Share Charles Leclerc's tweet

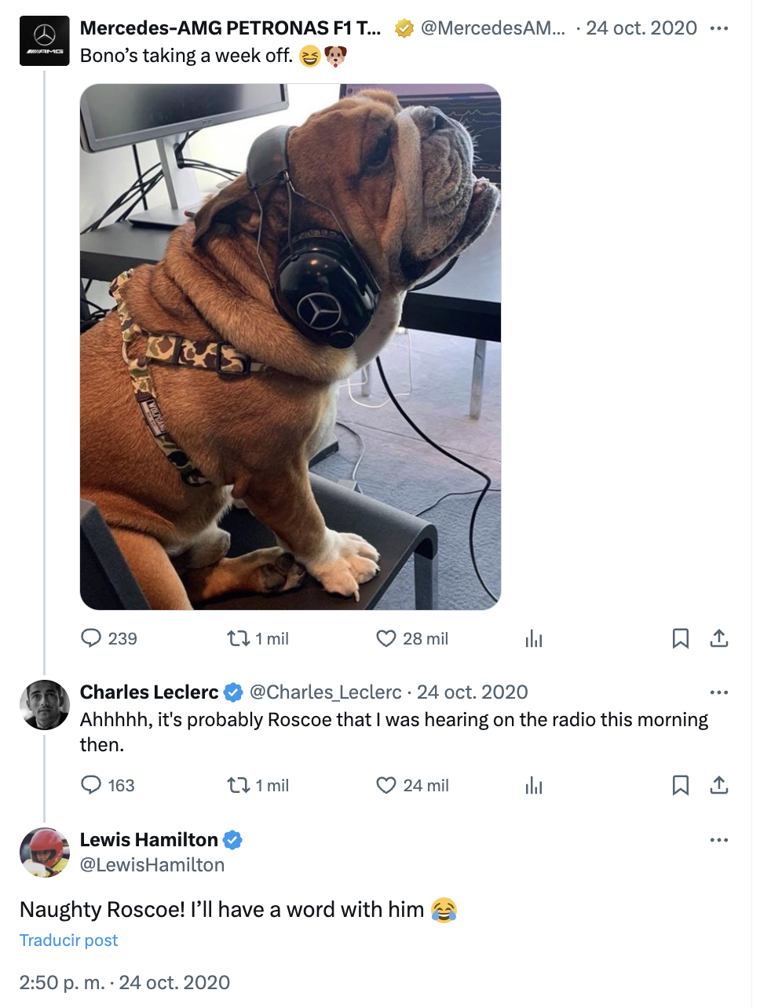pyautogui.click(x=718, y=784)
